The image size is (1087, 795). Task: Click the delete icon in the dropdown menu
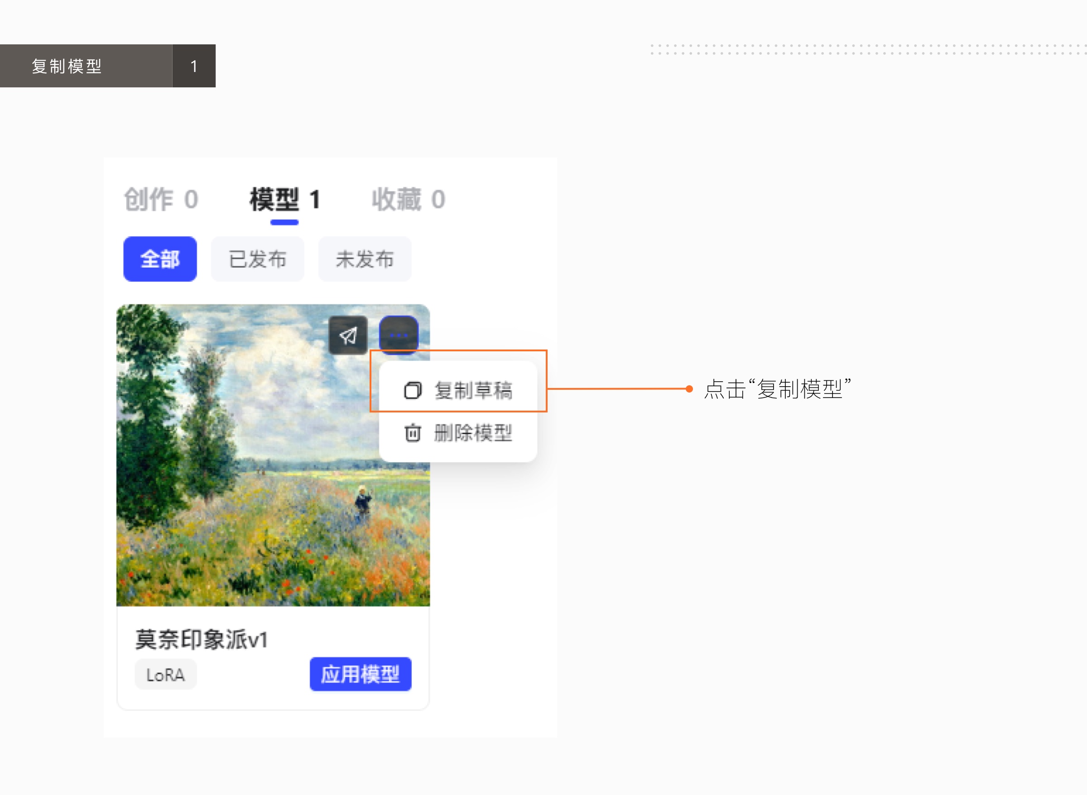click(x=412, y=433)
